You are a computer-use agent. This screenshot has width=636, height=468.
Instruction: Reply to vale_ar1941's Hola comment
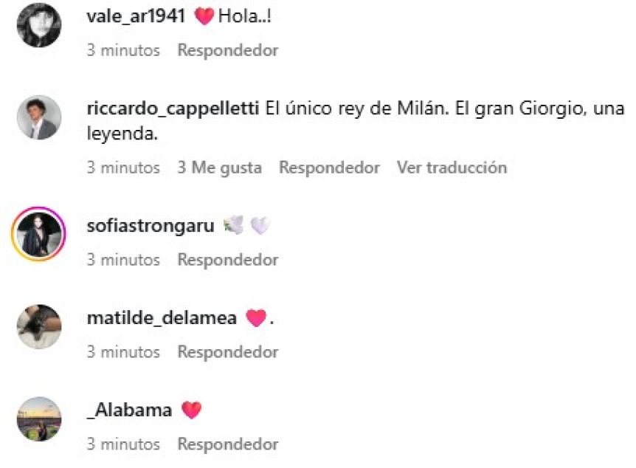click(x=228, y=50)
